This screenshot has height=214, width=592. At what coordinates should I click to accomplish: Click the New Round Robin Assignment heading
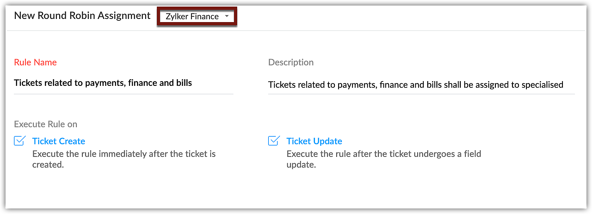click(x=82, y=15)
